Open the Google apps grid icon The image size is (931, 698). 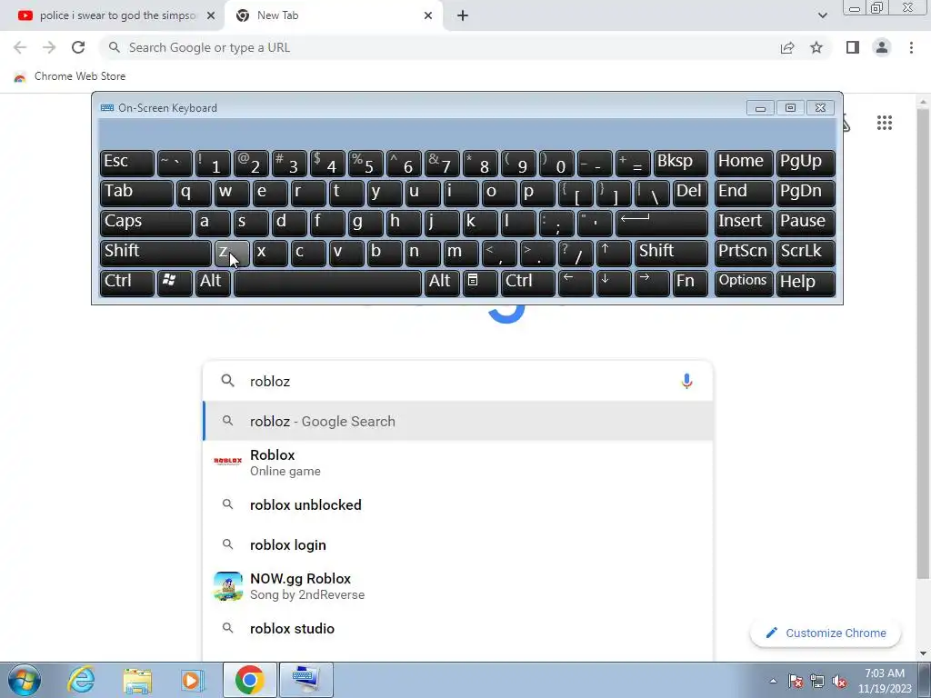884,123
